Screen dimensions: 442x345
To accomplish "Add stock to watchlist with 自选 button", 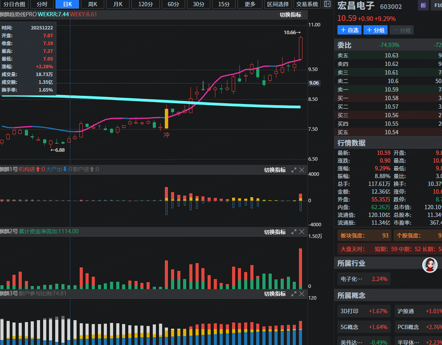I will [349, 30].
